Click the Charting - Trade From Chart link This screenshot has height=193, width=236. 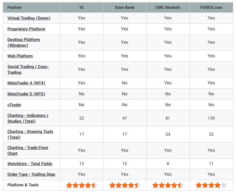(28, 151)
